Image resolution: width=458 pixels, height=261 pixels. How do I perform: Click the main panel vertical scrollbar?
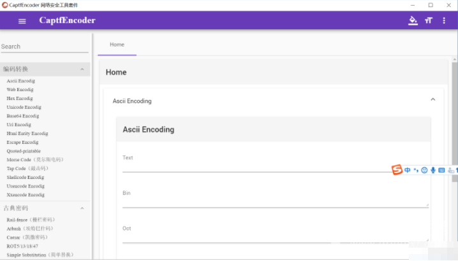click(455, 122)
